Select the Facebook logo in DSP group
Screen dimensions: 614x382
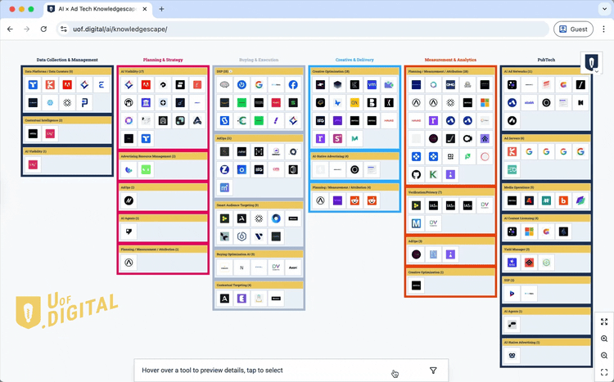click(x=293, y=84)
